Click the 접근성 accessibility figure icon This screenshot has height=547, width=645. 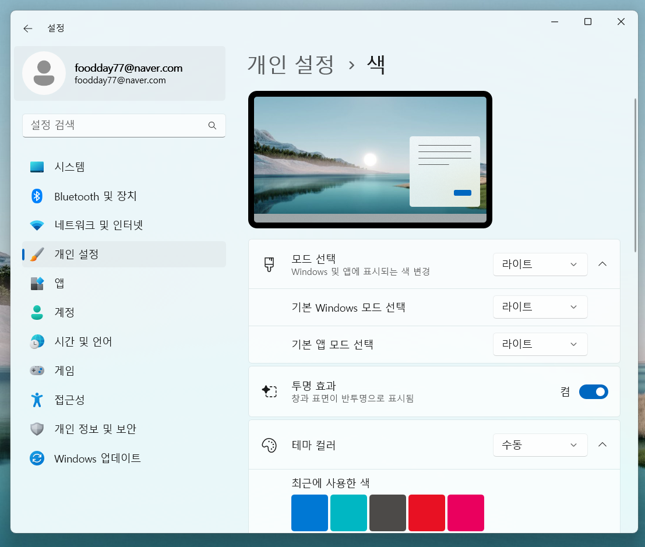(37, 400)
